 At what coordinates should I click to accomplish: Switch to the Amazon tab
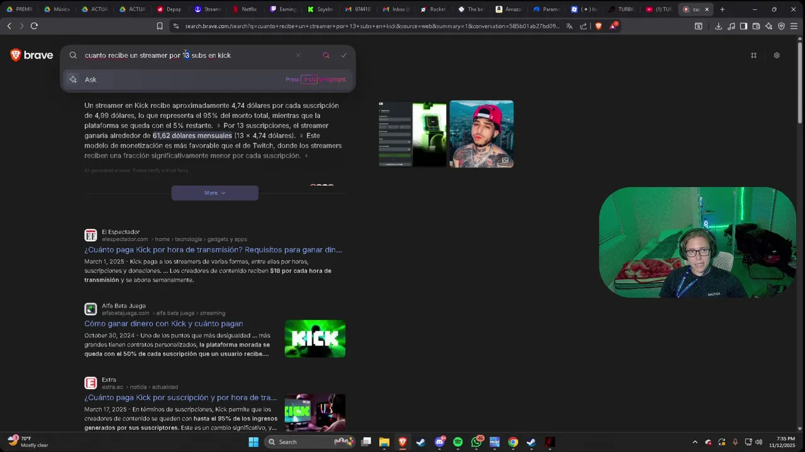point(508,9)
